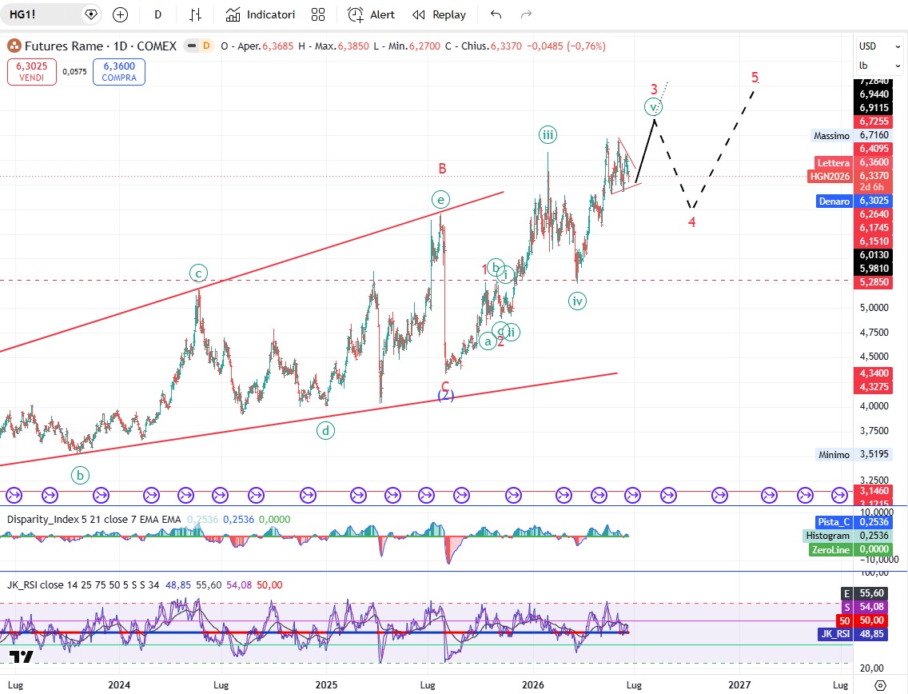Select the circled c wave label at 2024 peak

point(198,273)
